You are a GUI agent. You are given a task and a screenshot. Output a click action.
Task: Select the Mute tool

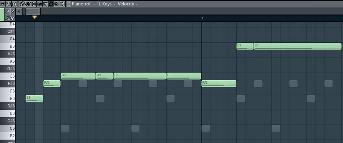coord(40,4)
